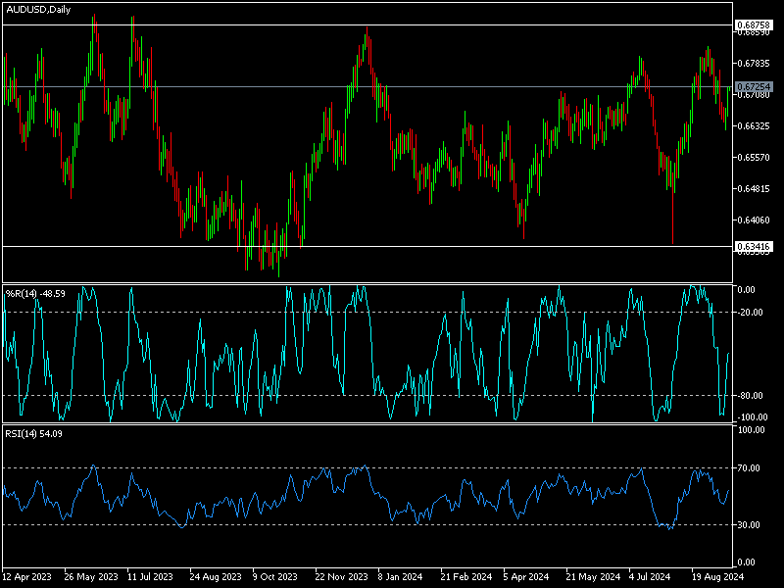Screen dimensions: 784x588
Task: Click the 21 May 2024 date label
Action: click(589, 577)
